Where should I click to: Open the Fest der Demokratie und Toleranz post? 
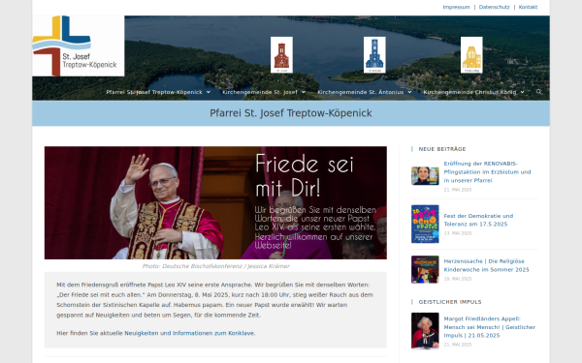tap(478, 220)
